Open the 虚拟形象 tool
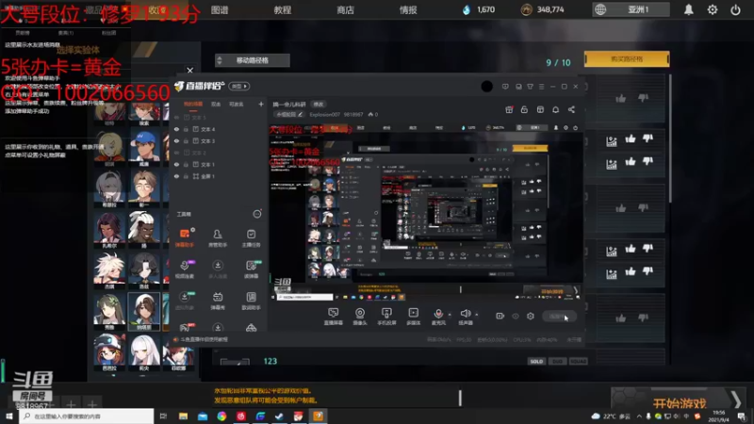The height and width of the screenshot is (424, 754). click(x=185, y=301)
